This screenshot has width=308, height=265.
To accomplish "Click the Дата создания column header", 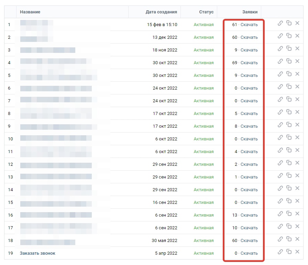I will point(161,12).
